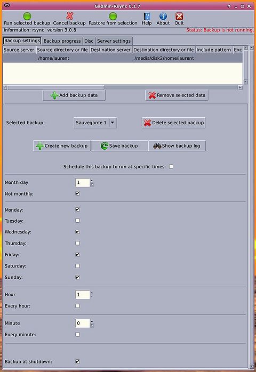Add backup data with plus icon
Screen dimensions: 256x372
74,95
